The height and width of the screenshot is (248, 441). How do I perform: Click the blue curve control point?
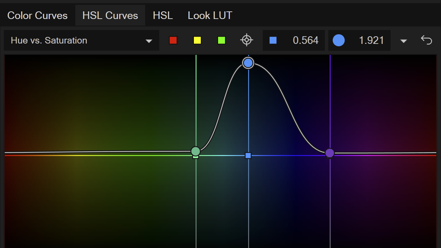[x=248, y=63]
